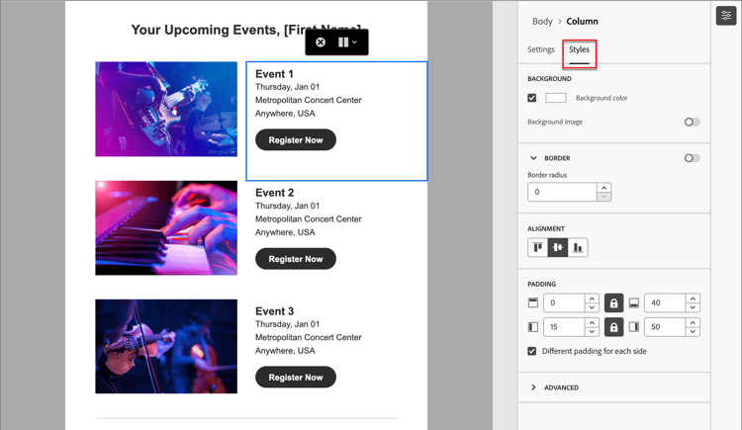Click the delete icon in the column toolbar
The width and height of the screenshot is (742, 430).
pos(321,43)
